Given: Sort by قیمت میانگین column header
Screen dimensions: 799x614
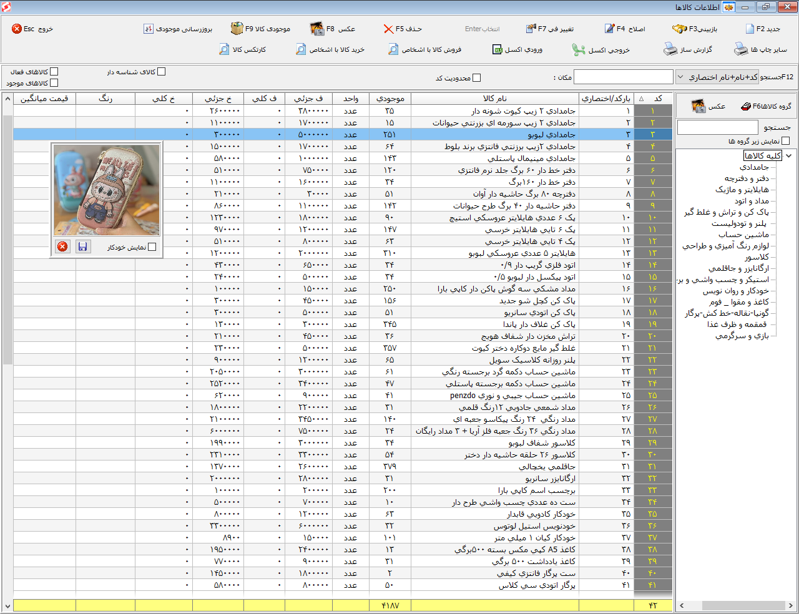Looking at the screenshot, I should click(x=44, y=99).
